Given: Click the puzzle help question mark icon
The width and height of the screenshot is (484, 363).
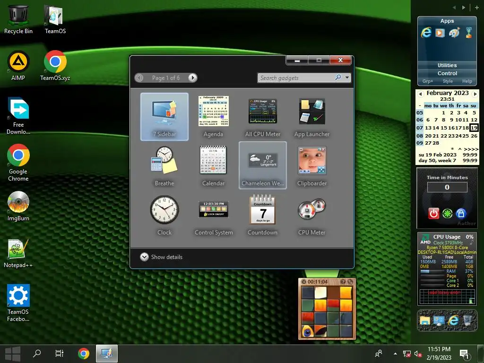Looking at the screenshot, I should [343, 282].
